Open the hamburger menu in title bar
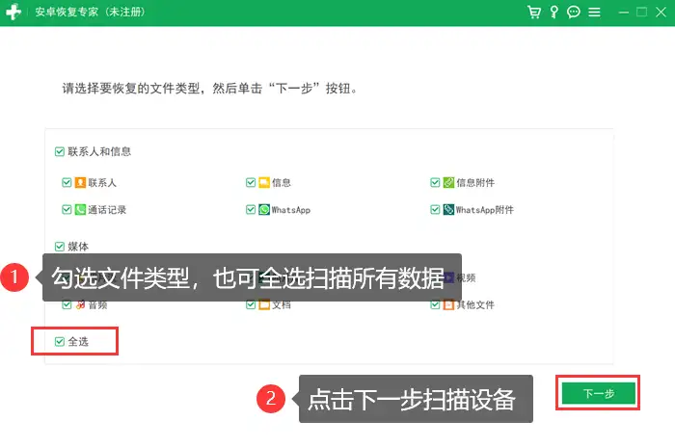This screenshot has height=447, width=675. point(594,13)
